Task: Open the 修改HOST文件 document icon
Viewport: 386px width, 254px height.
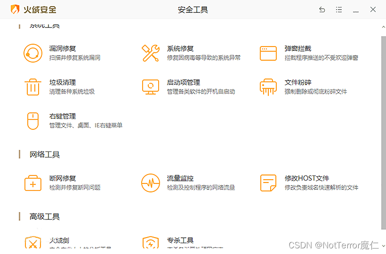Action: pyautogui.click(x=268, y=183)
